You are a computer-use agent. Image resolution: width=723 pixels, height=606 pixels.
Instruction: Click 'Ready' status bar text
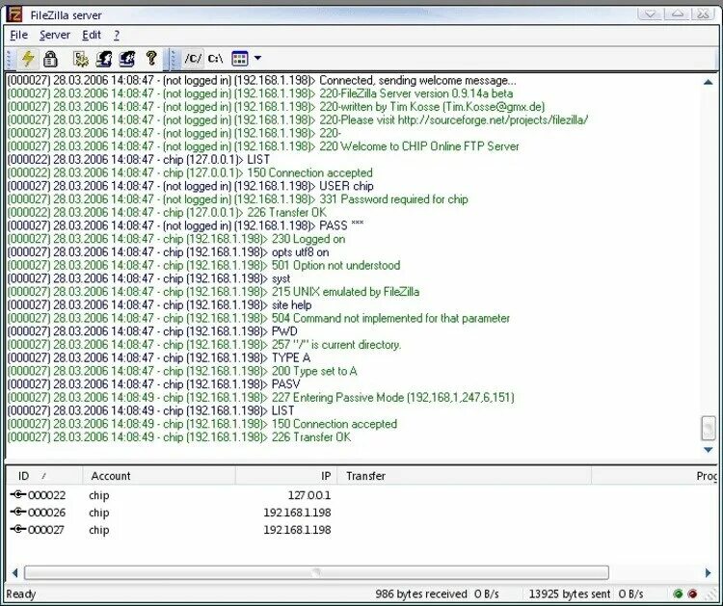click(21, 594)
